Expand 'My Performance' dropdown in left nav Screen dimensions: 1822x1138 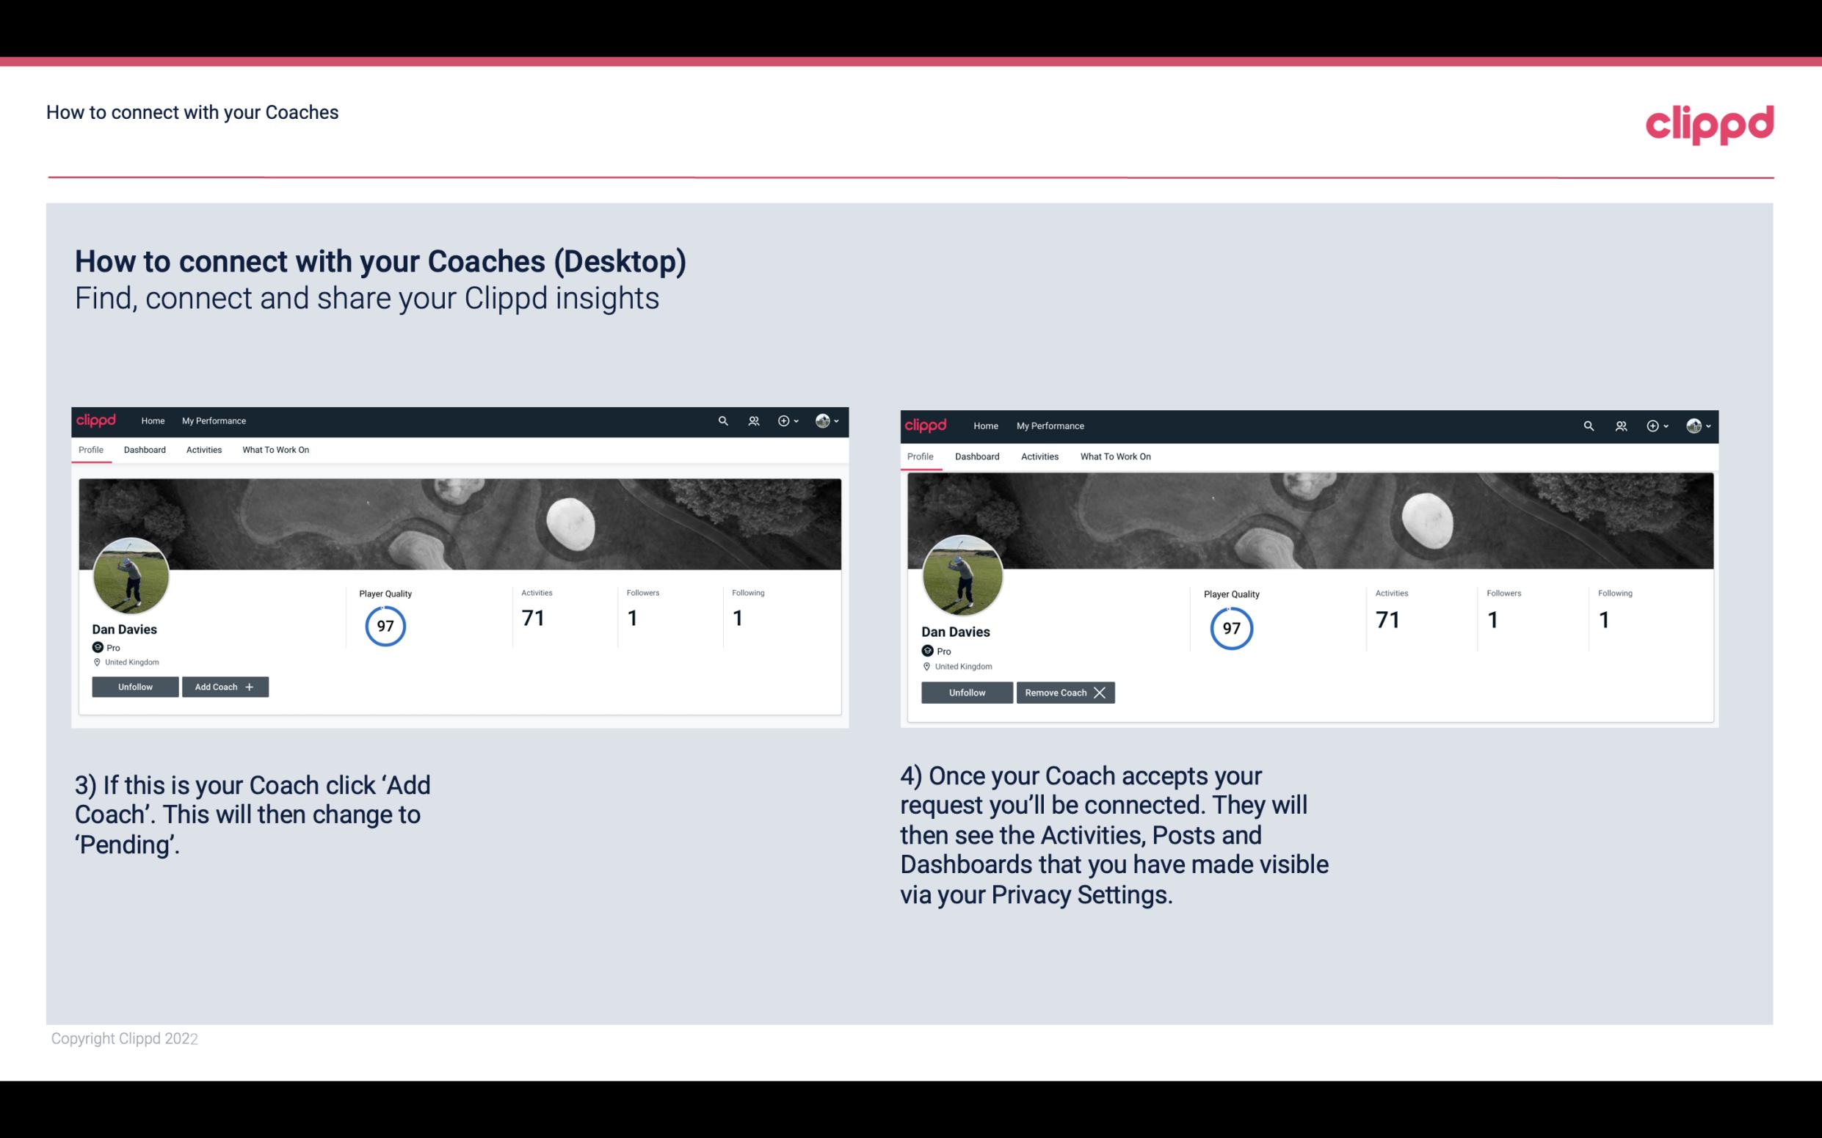coord(214,421)
